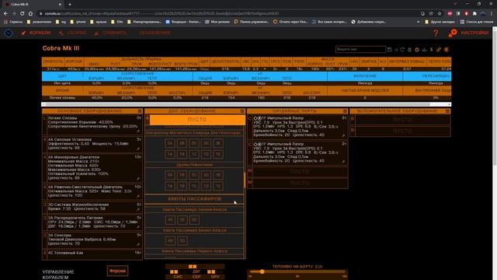Image resolution: width=497 pixels, height=280 pixels.
Task: Open the КОРАБЛИ menu
Action: [x=36, y=33]
